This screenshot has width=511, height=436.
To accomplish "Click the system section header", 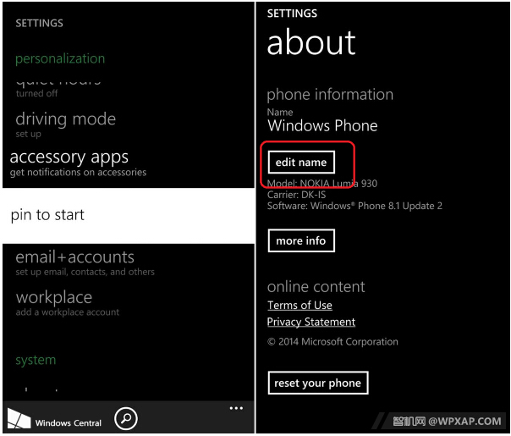I will [x=36, y=360].
